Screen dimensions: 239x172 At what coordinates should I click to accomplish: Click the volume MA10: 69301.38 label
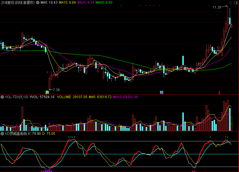(125, 97)
